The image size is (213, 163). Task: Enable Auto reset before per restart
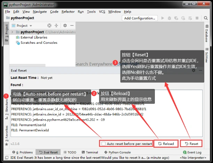pyautogui.click(x=103, y=144)
